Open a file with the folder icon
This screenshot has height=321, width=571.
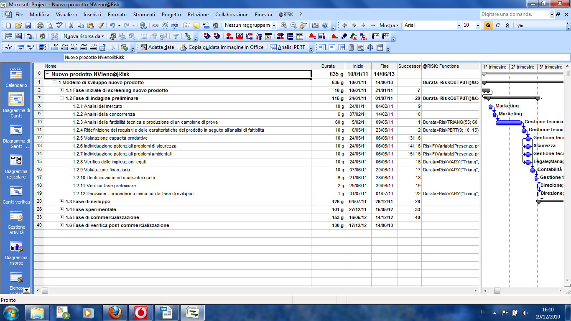click(18, 25)
